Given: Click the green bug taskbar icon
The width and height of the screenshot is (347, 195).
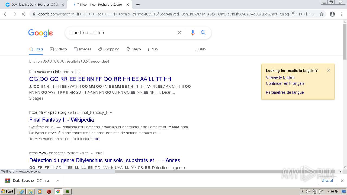Looking at the screenshot, I should (68, 191).
